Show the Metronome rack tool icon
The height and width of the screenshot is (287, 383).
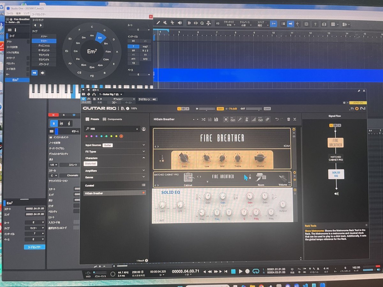point(247,119)
